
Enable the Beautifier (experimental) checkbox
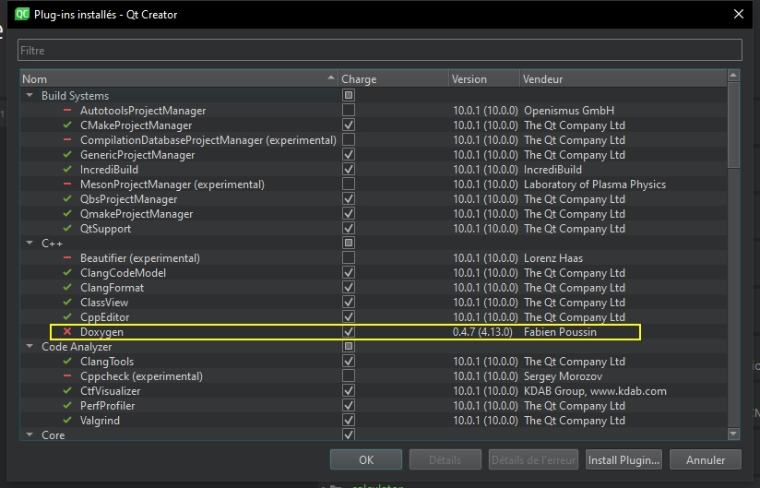point(349,257)
